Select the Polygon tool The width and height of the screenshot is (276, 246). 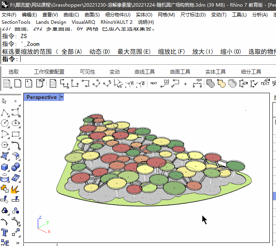pyautogui.click(x=5, y=145)
